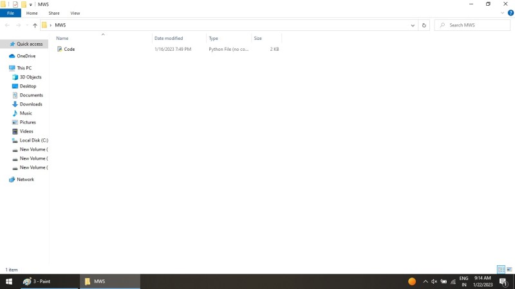The width and height of the screenshot is (515, 289).
Task: Click the OneDrive cloud icon
Action: [x=12, y=56]
